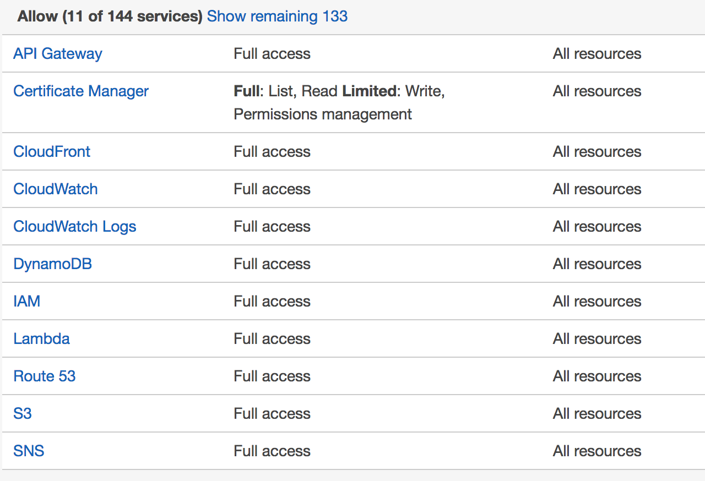Click All resources beside DynamoDB
The image size is (705, 481).
pyautogui.click(x=597, y=264)
